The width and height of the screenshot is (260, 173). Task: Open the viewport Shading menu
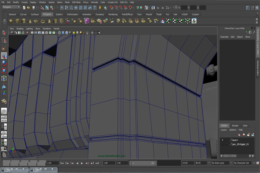tap(20, 29)
